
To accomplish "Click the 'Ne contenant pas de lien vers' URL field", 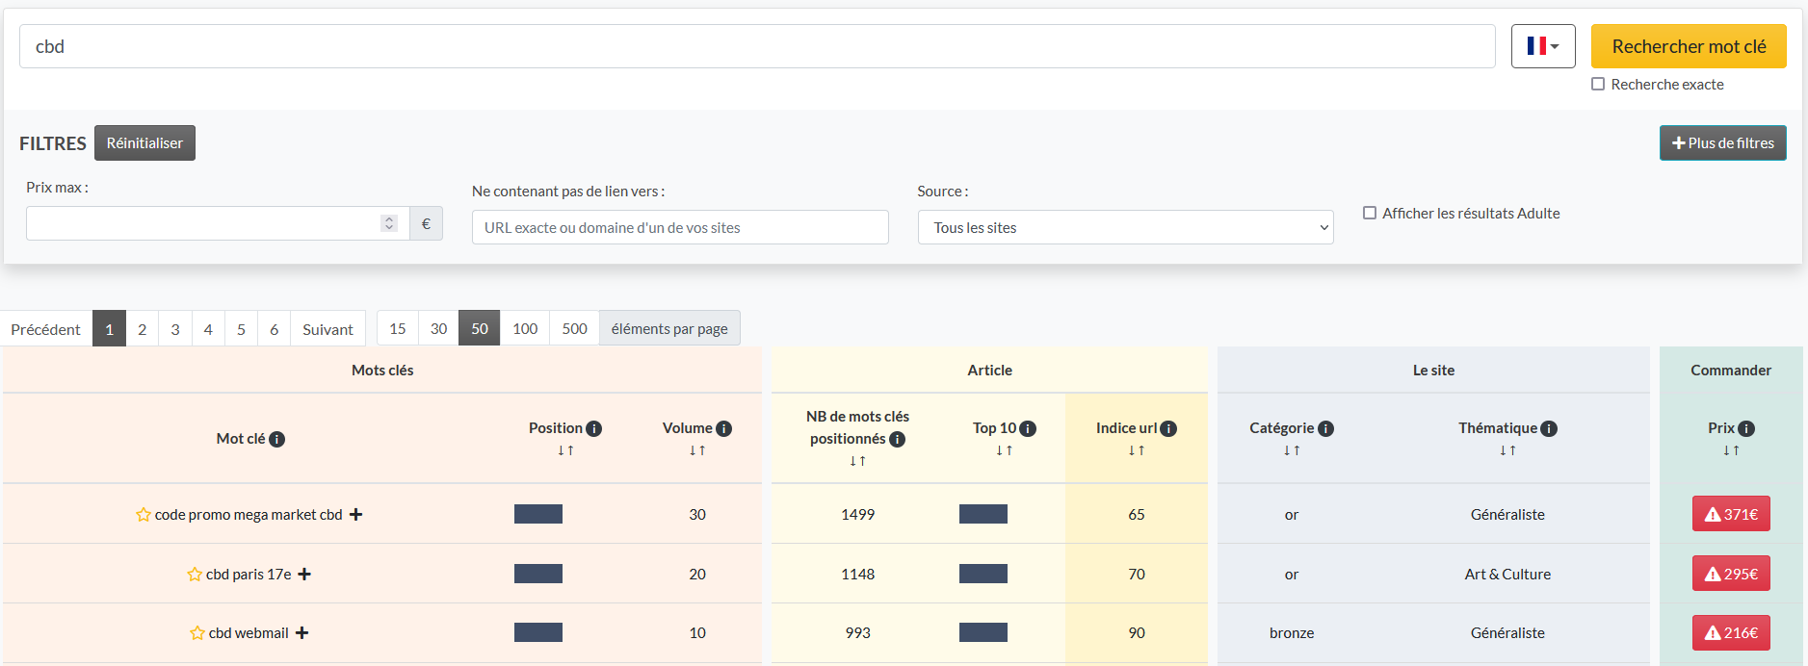I will (679, 228).
